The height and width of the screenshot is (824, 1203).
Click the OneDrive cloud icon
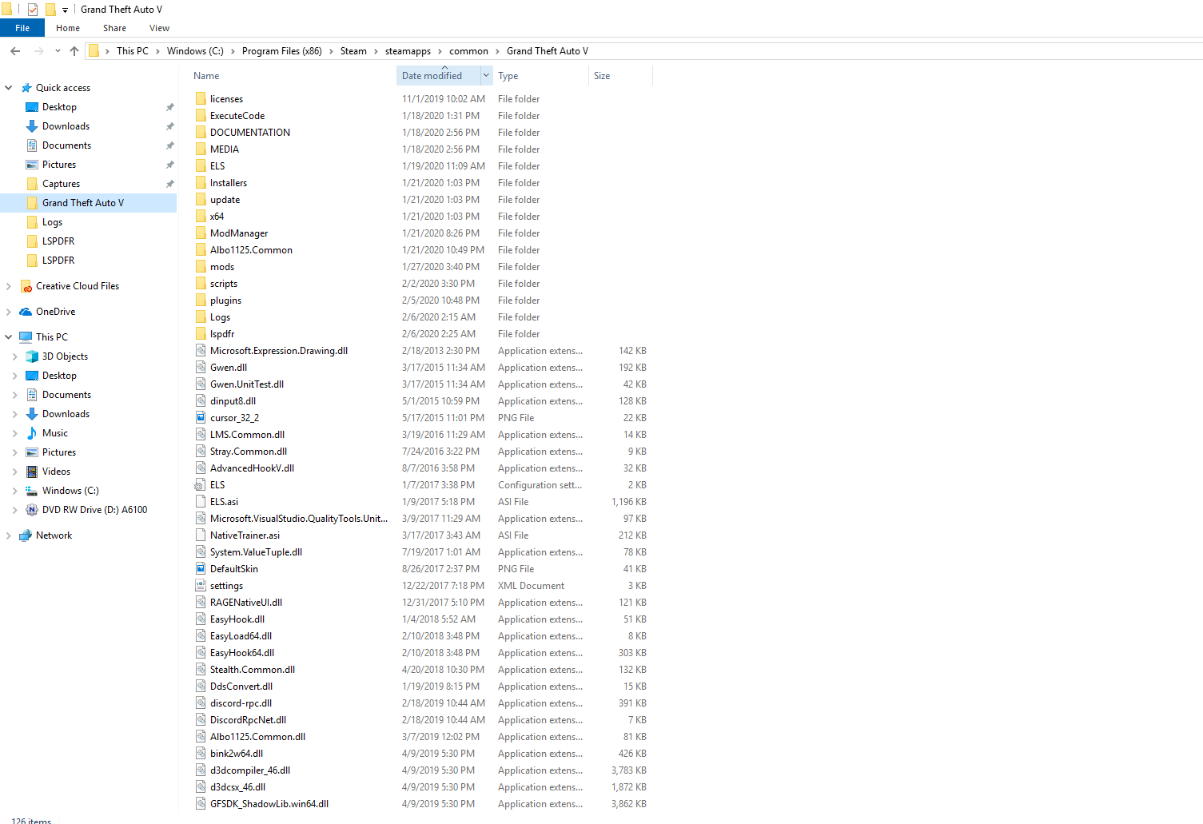click(26, 312)
